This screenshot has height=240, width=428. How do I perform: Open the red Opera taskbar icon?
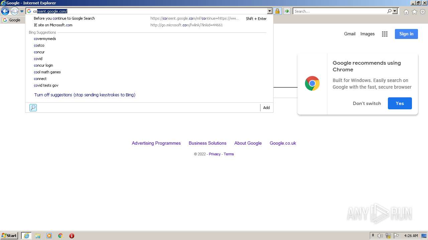pos(72,236)
